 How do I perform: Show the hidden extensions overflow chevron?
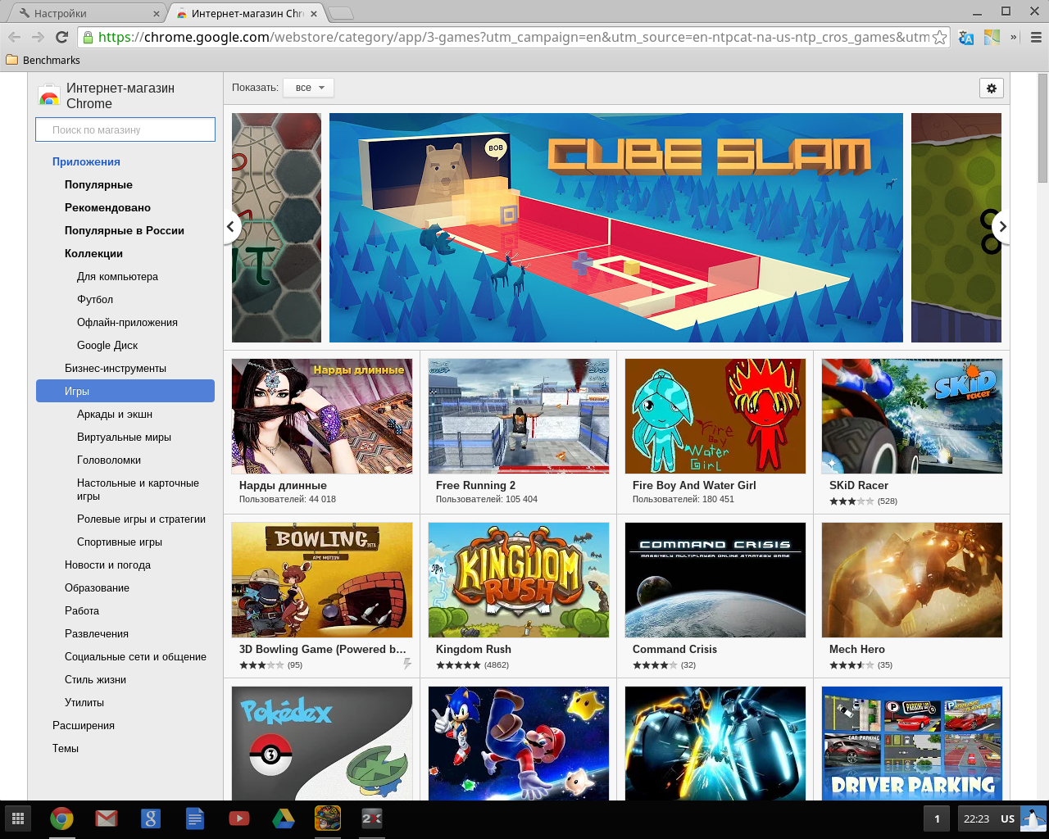pos(1014,37)
